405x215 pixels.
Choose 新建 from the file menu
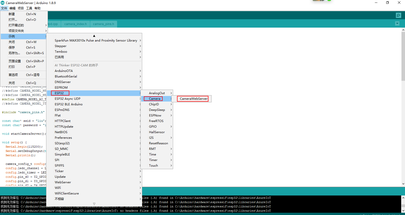pyautogui.click(x=24, y=14)
